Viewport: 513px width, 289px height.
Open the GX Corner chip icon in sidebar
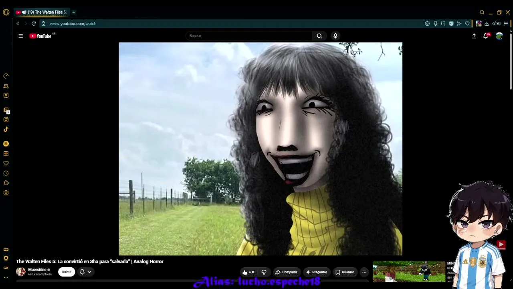[x=6, y=258]
